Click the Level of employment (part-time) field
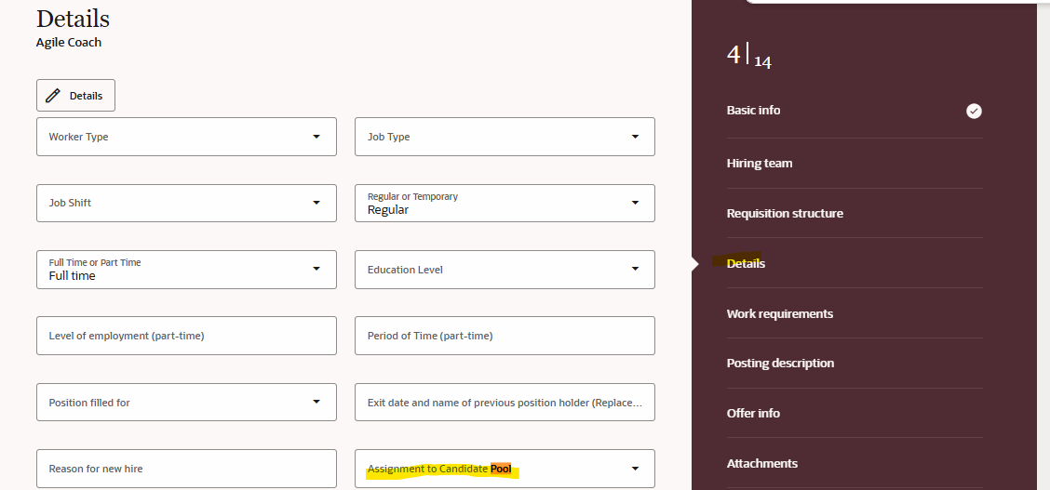The image size is (1050, 490). pyautogui.click(x=186, y=336)
